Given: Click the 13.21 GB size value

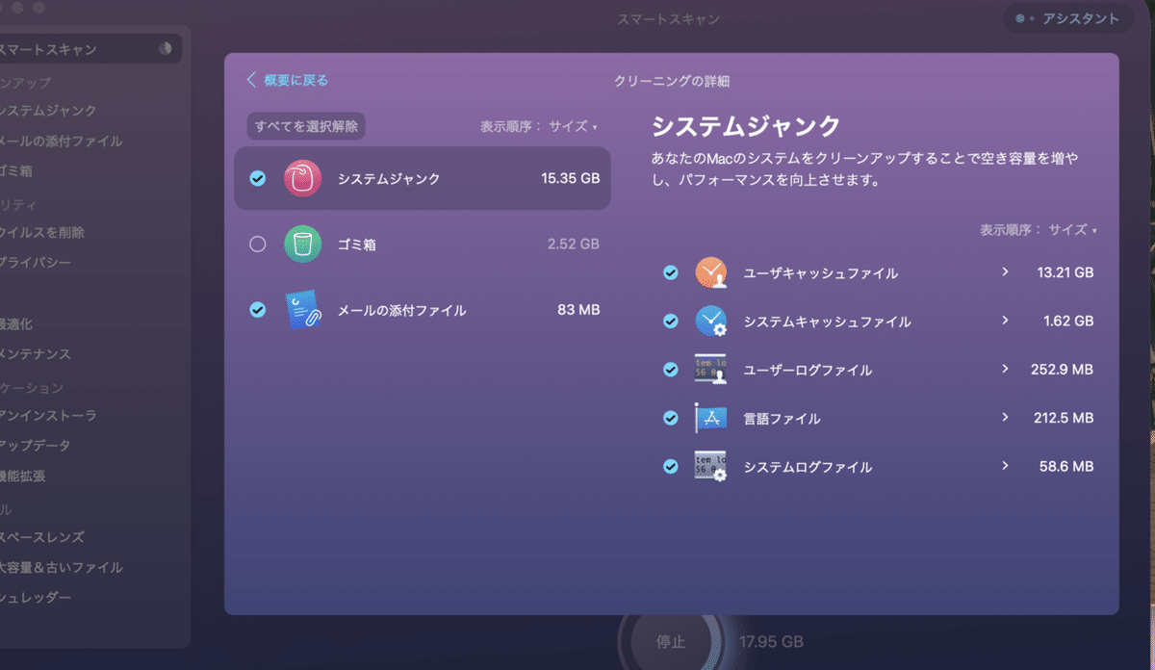Looking at the screenshot, I should point(1065,272).
